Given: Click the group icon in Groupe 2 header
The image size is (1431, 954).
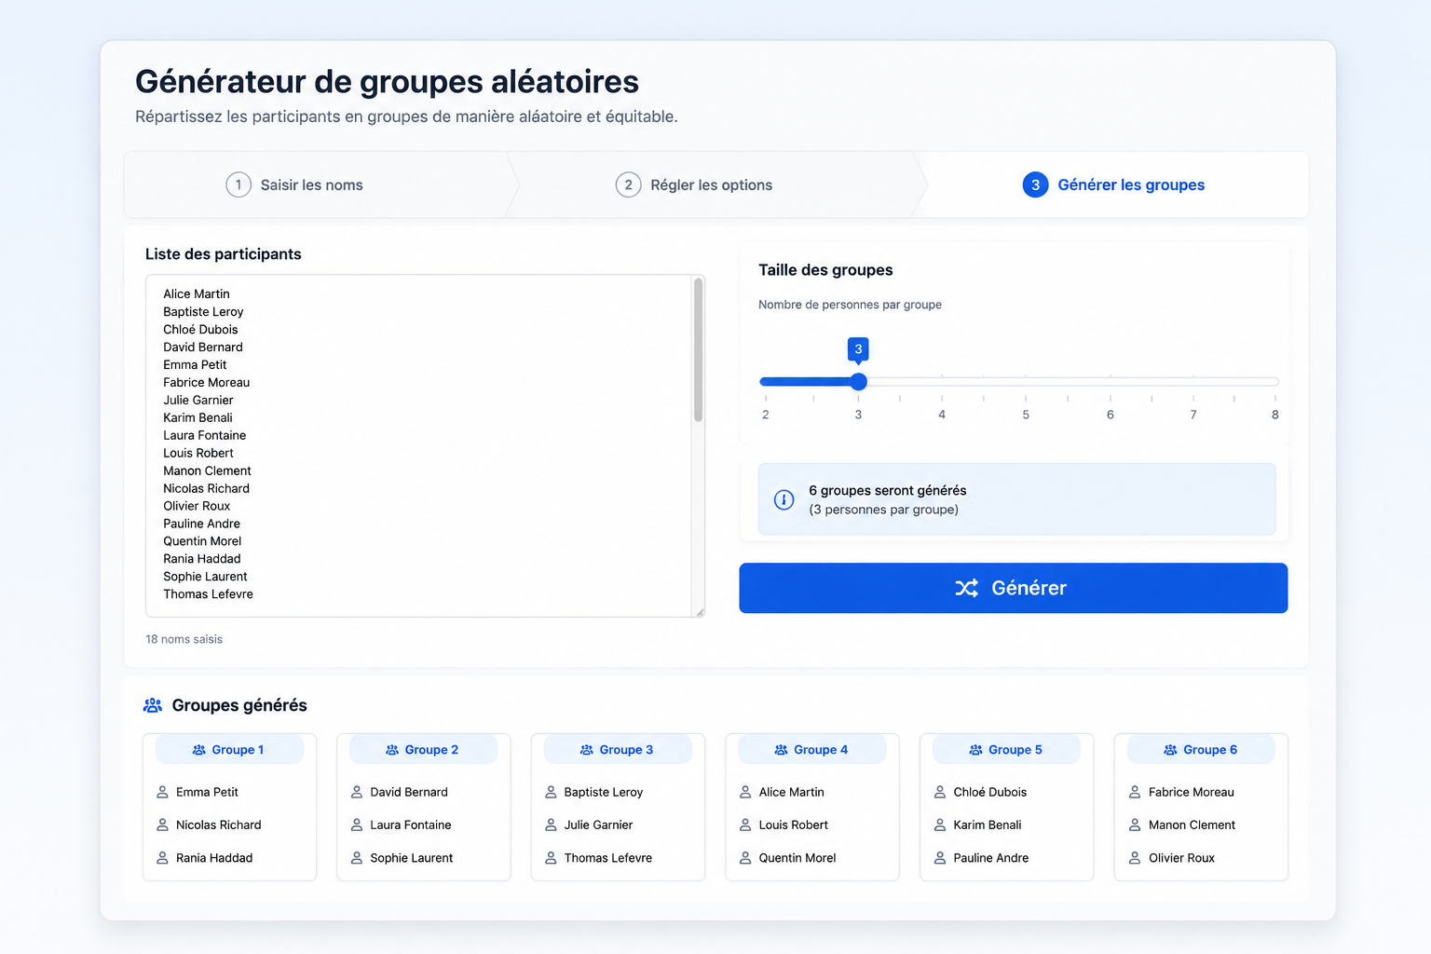Looking at the screenshot, I should point(392,750).
